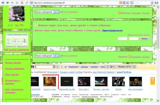160x105 pixels.
Task: Open 'Комментарии в дневнике' sidebar item
Action: click(x=13, y=82)
